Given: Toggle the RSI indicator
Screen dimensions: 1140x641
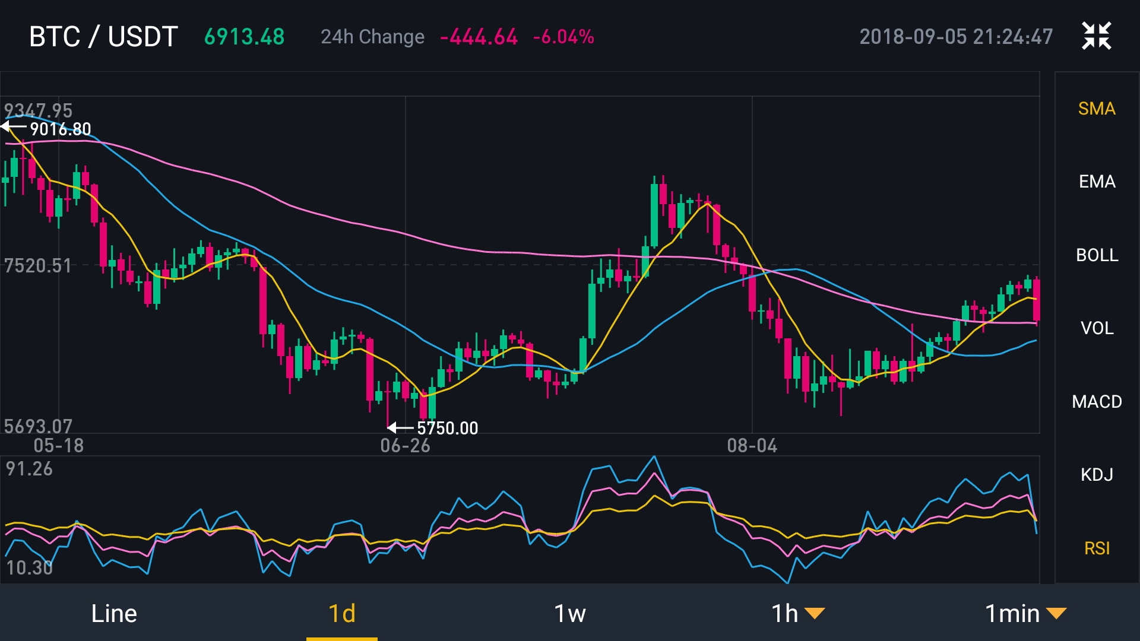Looking at the screenshot, I should point(1097,548).
